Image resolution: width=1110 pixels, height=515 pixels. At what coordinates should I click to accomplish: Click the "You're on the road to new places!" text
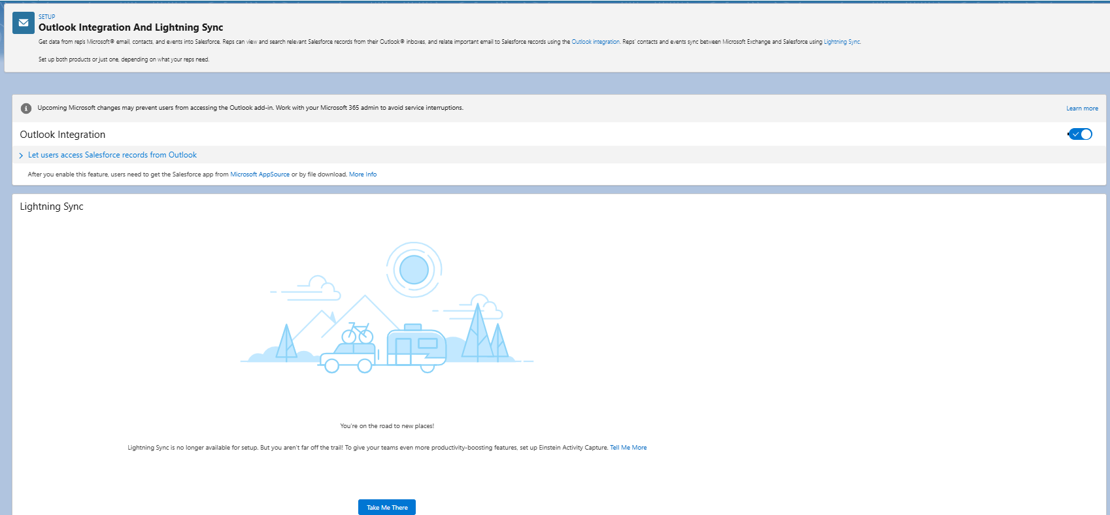click(387, 426)
